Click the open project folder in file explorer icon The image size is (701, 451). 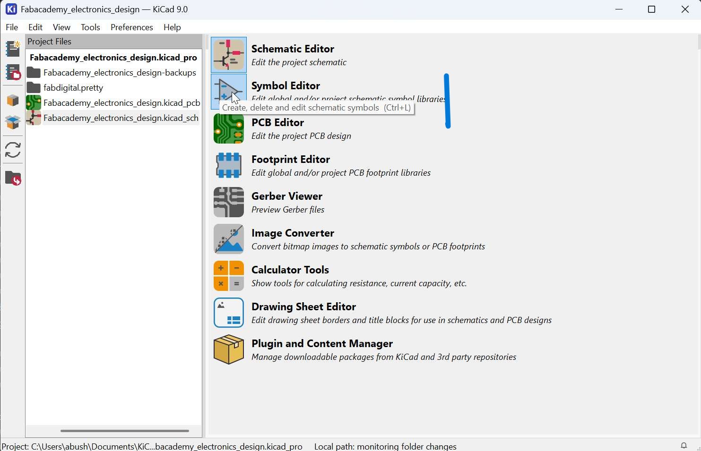pos(13,178)
